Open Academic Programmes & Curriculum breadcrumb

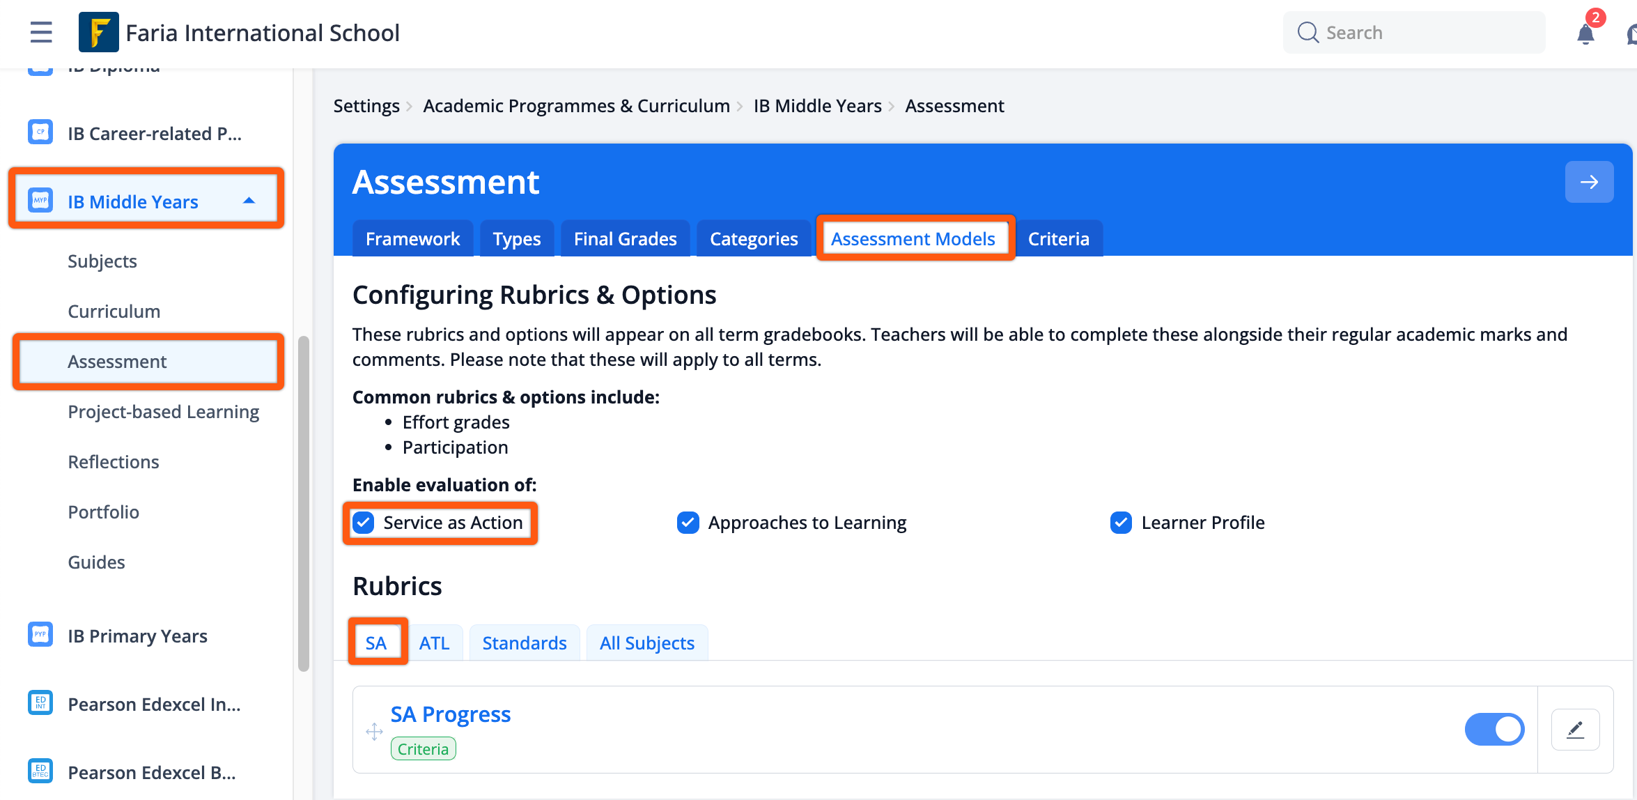pos(576,106)
